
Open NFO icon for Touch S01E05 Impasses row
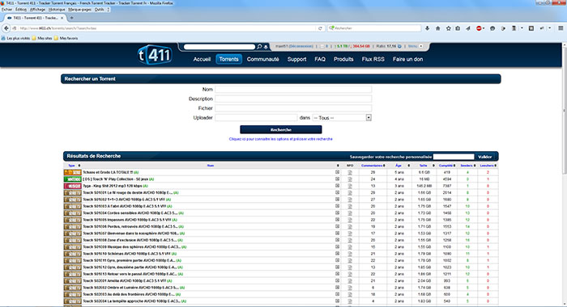click(x=350, y=220)
